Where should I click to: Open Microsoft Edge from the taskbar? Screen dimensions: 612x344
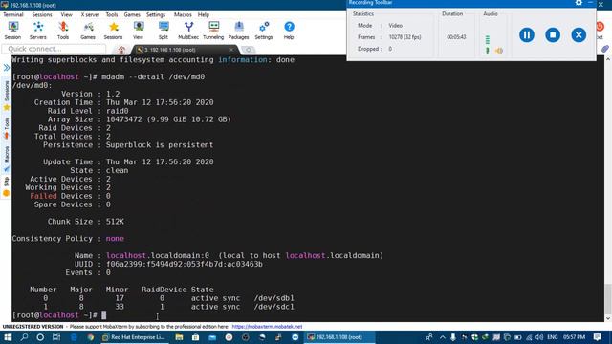click(x=74, y=337)
